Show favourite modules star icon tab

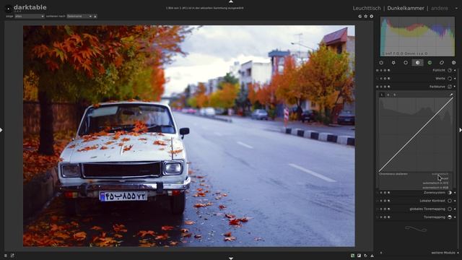click(x=393, y=63)
